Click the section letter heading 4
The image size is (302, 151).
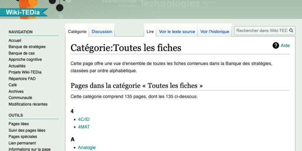[72, 111]
